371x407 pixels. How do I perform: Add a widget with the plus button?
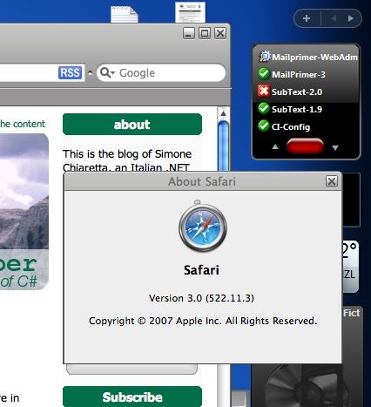(x=307, y=18)
